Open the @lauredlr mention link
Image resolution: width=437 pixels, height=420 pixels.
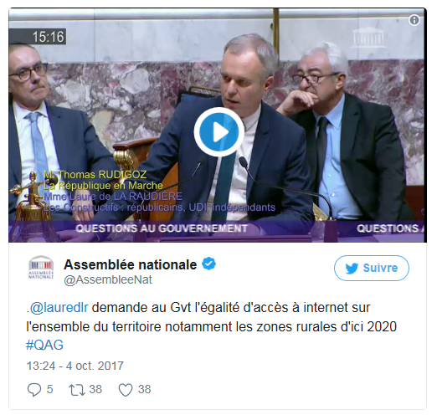(59, 308)
